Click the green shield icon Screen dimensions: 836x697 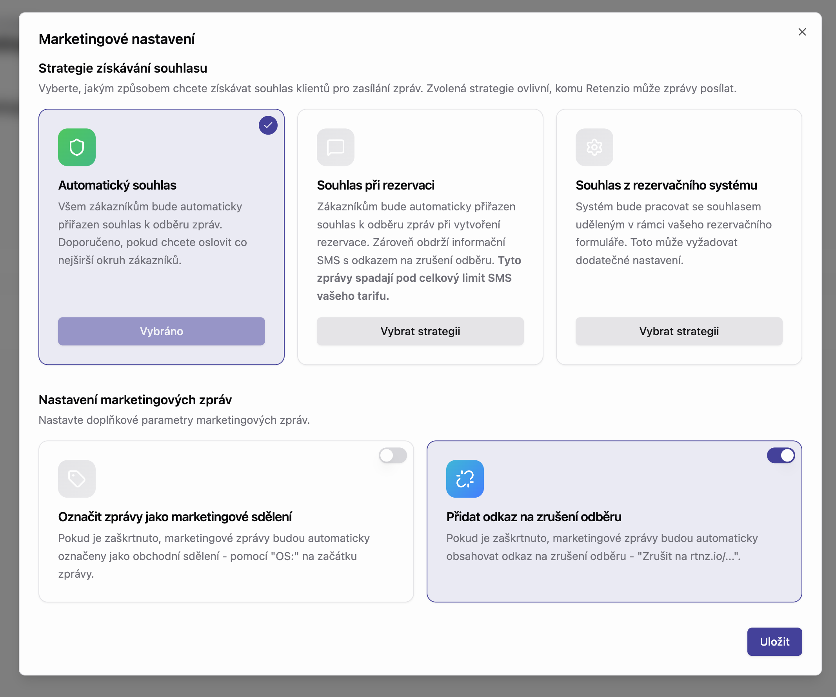pos(77,147)
